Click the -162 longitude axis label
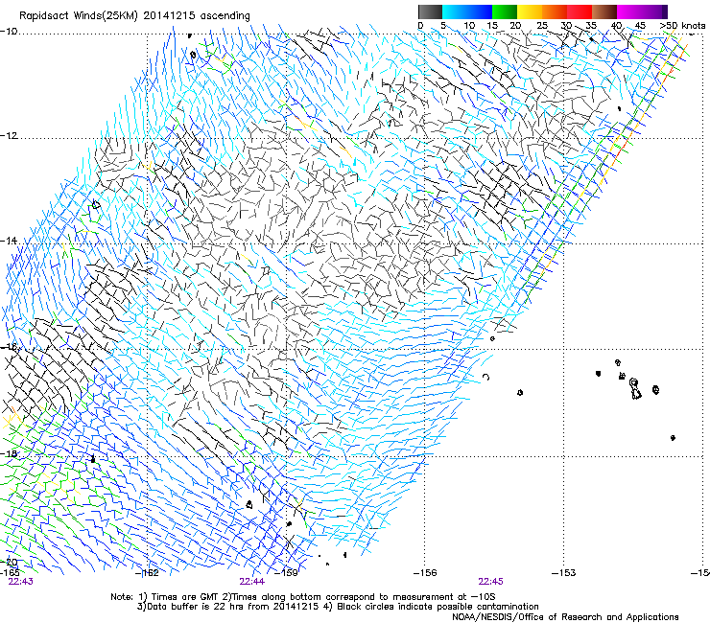 click(147, 573)
